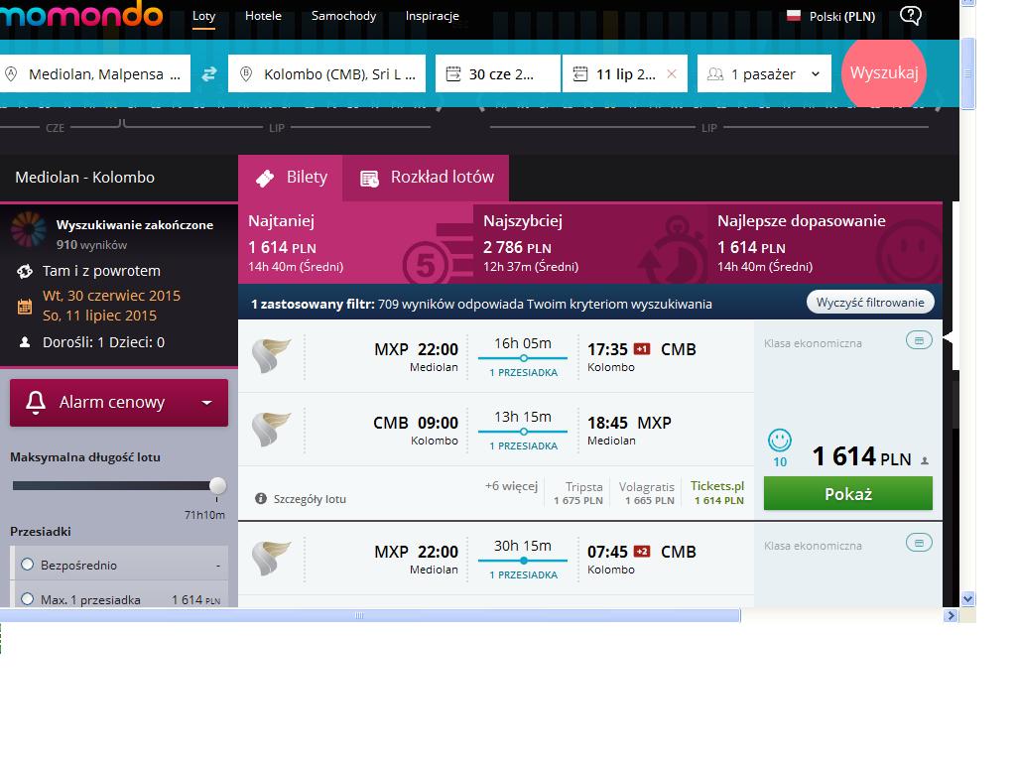Click the person icon beside Dorośli: 1
Screen dimensions: 1016x762
25,342
